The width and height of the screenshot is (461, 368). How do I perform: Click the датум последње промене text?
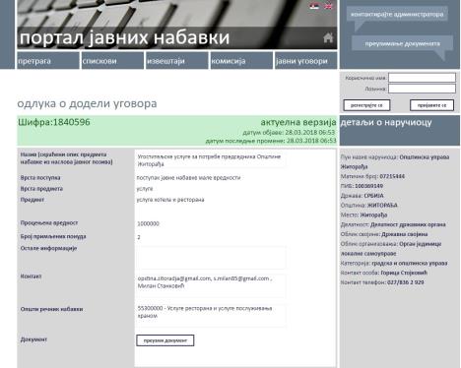click(271, 141)
